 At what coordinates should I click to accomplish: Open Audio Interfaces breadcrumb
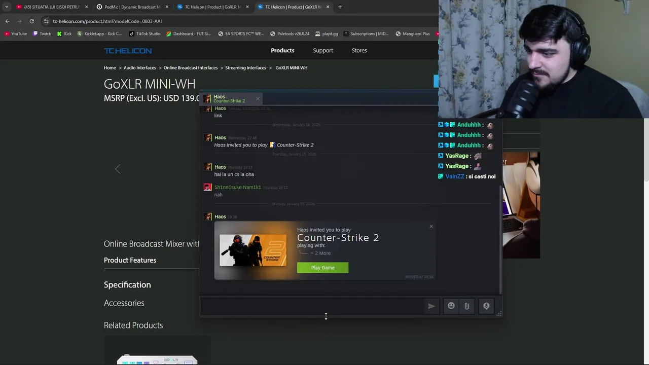coord(139,67)
